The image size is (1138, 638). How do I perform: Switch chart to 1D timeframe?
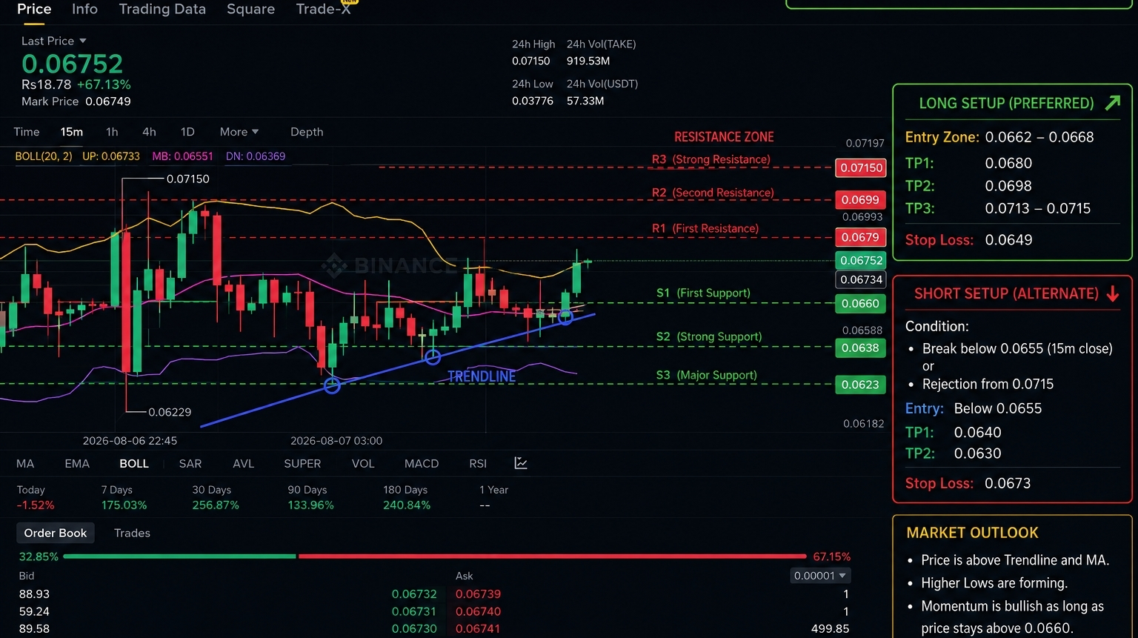[x=187, y=132]
